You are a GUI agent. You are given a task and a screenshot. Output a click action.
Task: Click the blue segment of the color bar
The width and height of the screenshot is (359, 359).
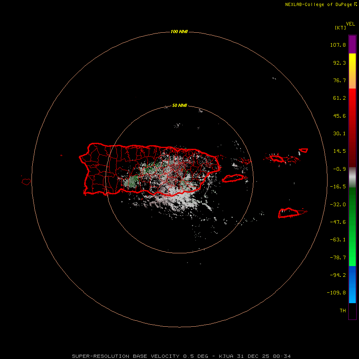click(x=352, y=284)
